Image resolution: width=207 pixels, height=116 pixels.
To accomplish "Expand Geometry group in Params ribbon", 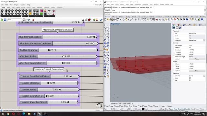I will coord(11,16).
